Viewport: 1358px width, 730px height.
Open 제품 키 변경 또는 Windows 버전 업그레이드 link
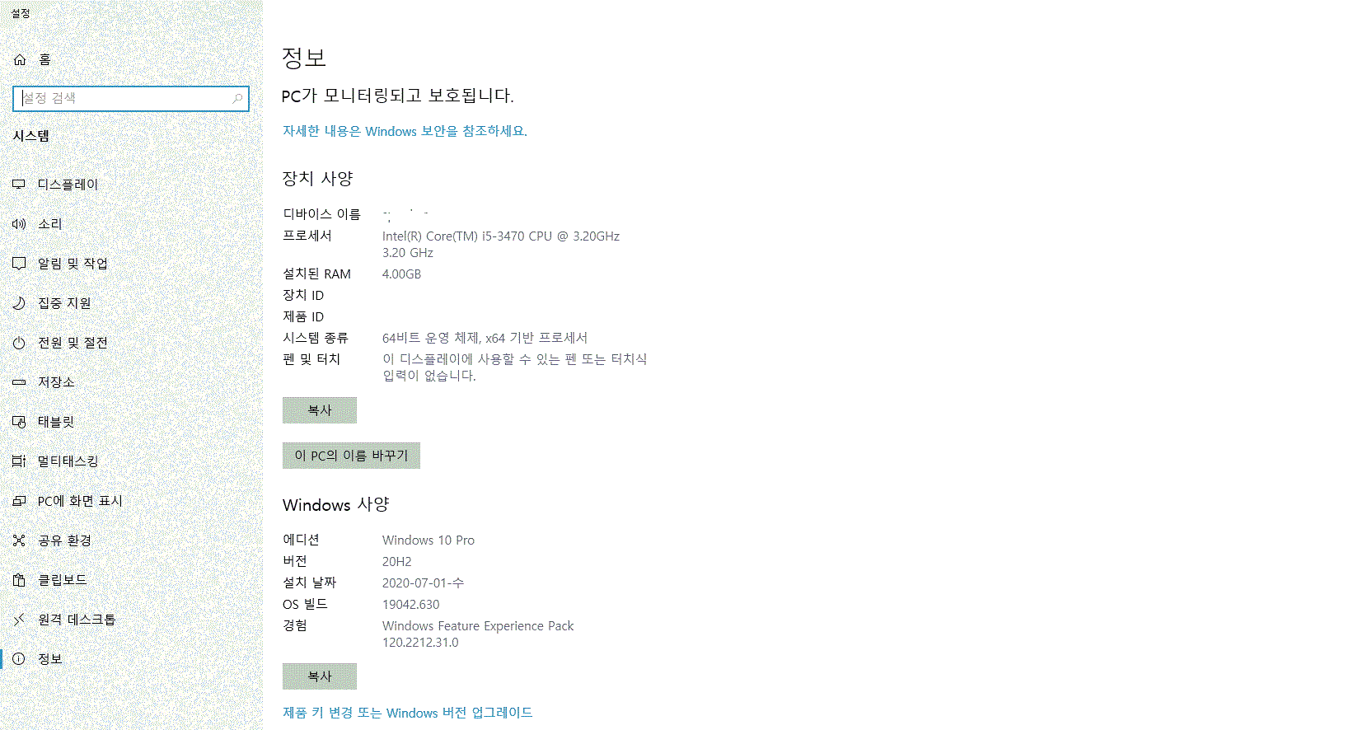pos(408,713)
